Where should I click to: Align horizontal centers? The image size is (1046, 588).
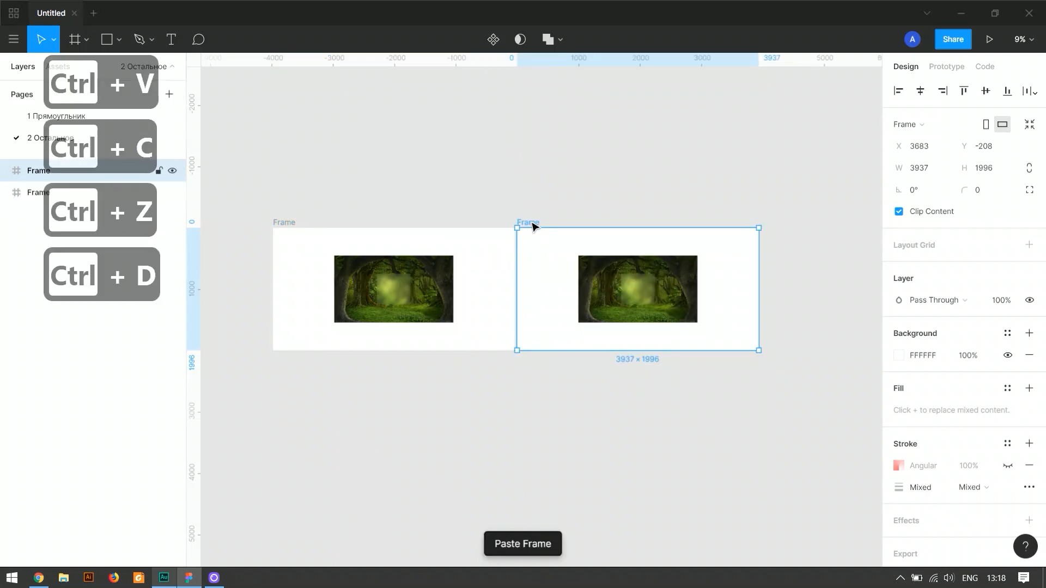(x=920, y=91)
